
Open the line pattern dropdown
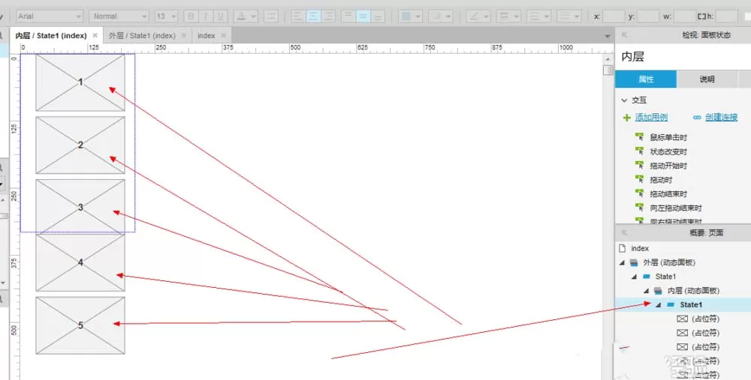point(538,16)
